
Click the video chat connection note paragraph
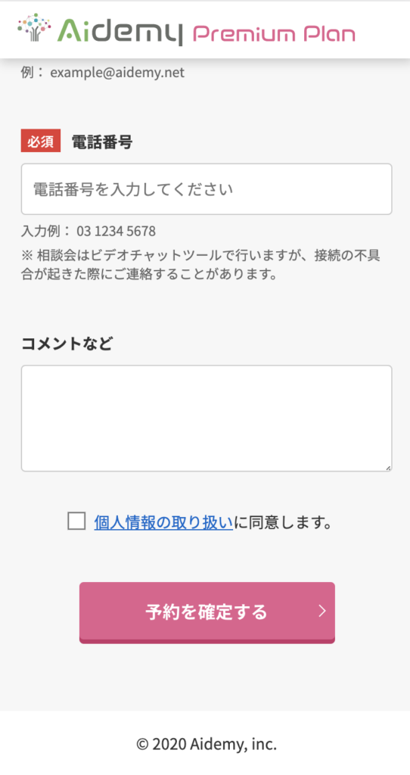(x=203, y=265)
